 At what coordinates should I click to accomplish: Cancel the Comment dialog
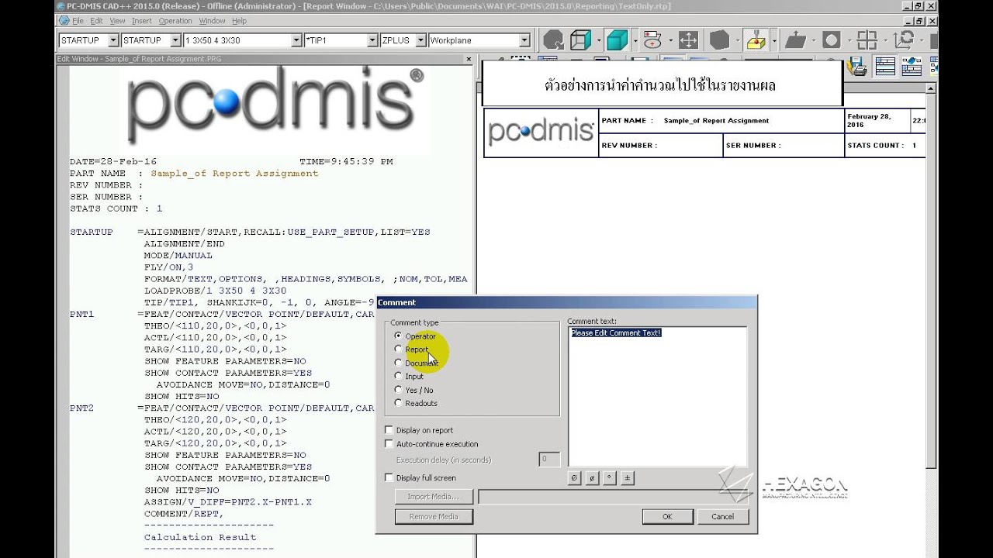pos(722,516)
